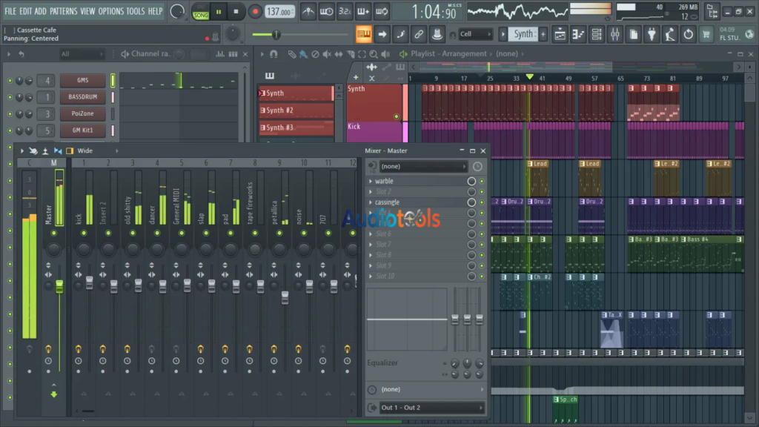Viewport: 759px width, 427px height.
Task: Mute the kick mixer track
Action: [x=84, y=233]
